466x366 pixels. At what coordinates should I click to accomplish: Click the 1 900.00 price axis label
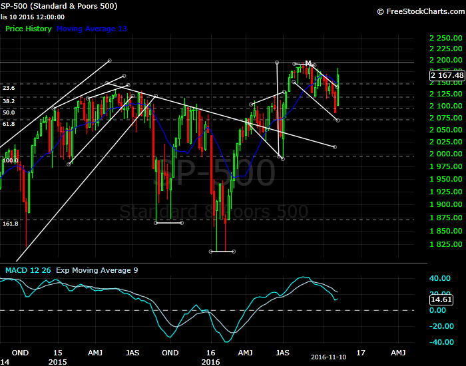point(446,205)
